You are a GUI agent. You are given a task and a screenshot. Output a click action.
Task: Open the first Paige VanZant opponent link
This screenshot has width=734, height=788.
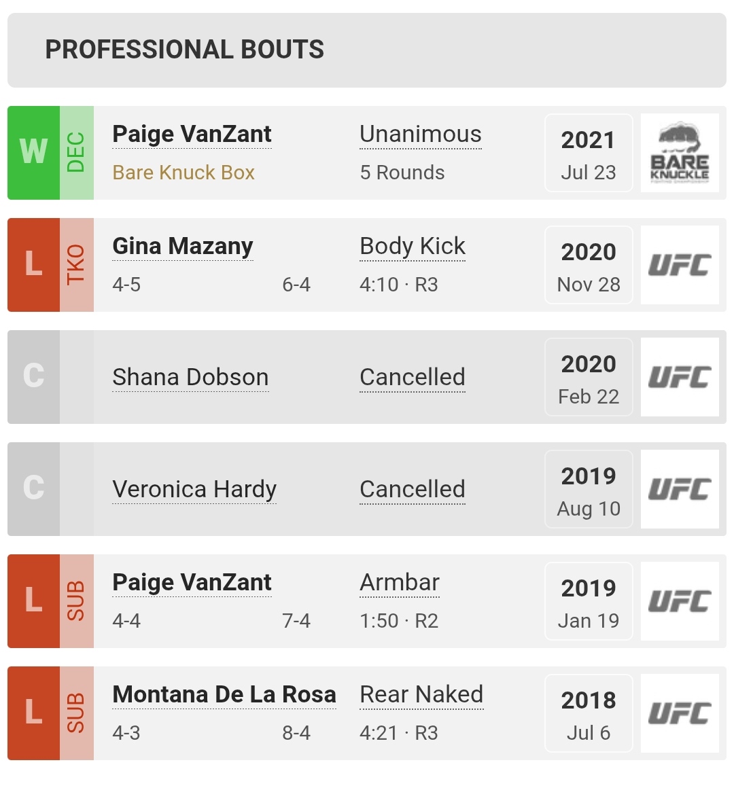click(192, 135)
